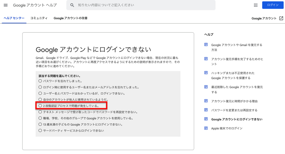Click the blue ログイン button

(273, 5)
